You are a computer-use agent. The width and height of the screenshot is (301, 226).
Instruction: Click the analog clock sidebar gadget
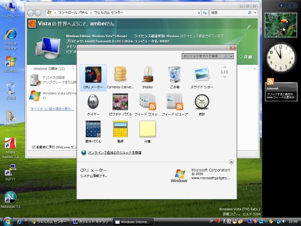click(281, 57)
